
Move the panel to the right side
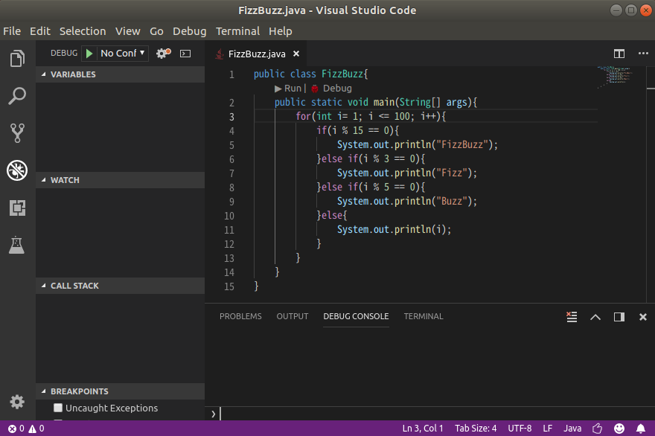coord(619,317)
